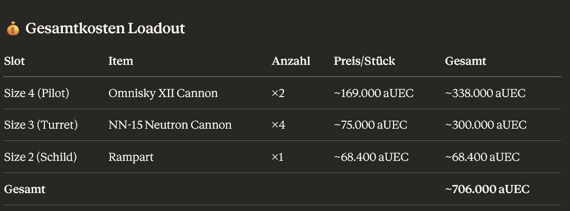This screenshot has height=211, width=570.
Task: Click the Size 3 (Turret) cell
Action: pyautogui.click(x=41, y=125)
